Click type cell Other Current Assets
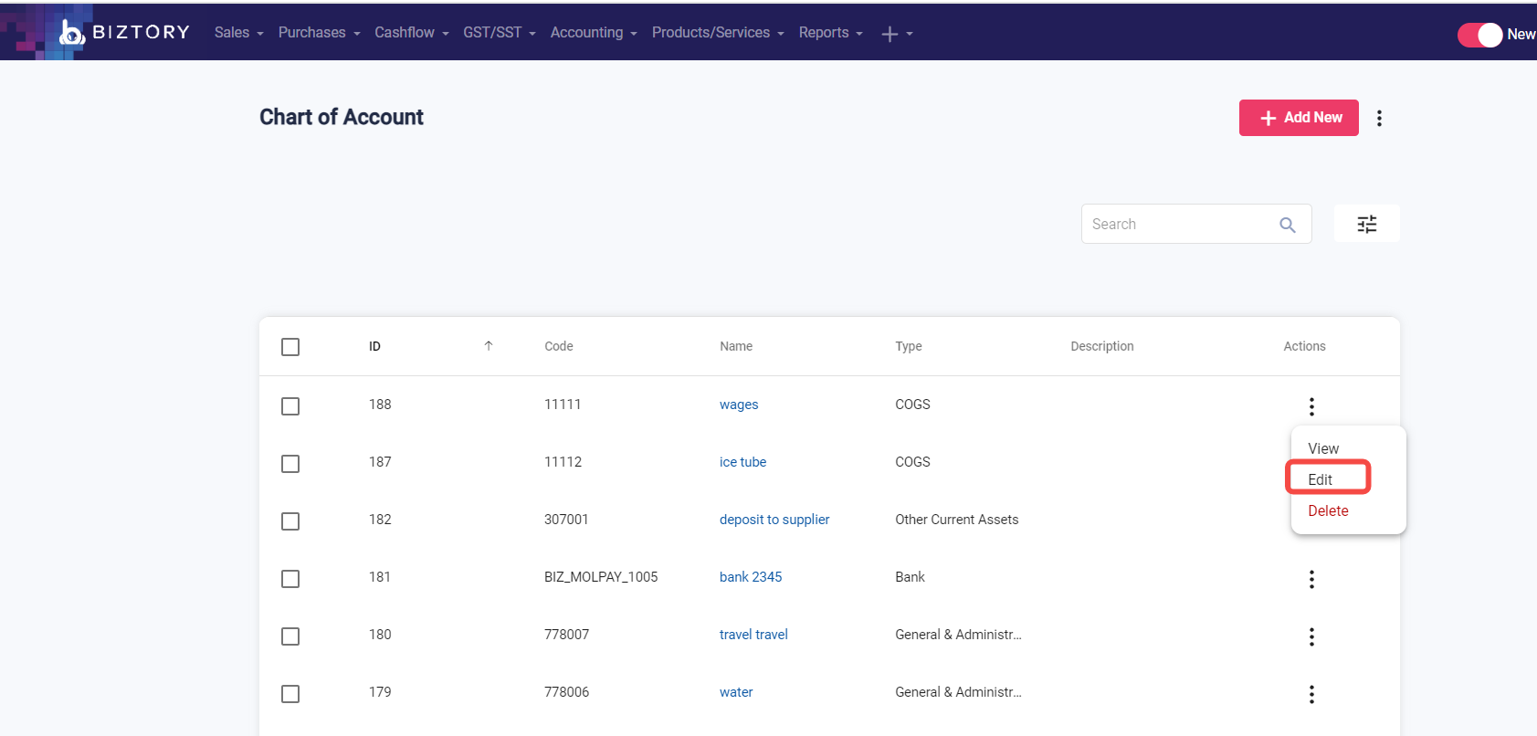The image size is (1537, 736). (957, 520)
